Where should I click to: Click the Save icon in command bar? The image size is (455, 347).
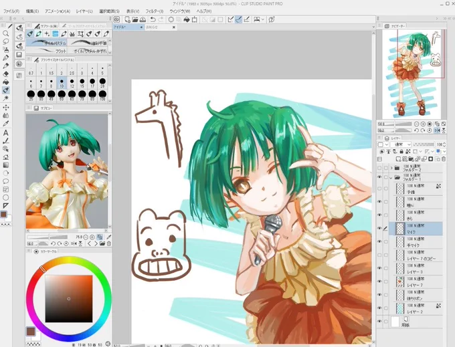pyautogui.click(x=143, y=19)
